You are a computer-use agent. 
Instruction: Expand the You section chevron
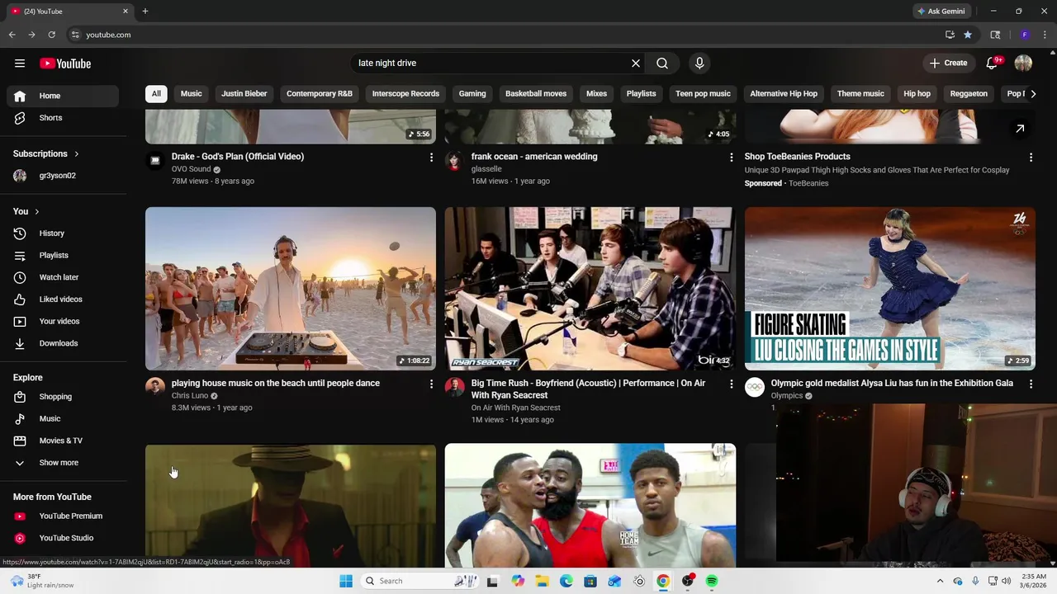pos(36,212)
